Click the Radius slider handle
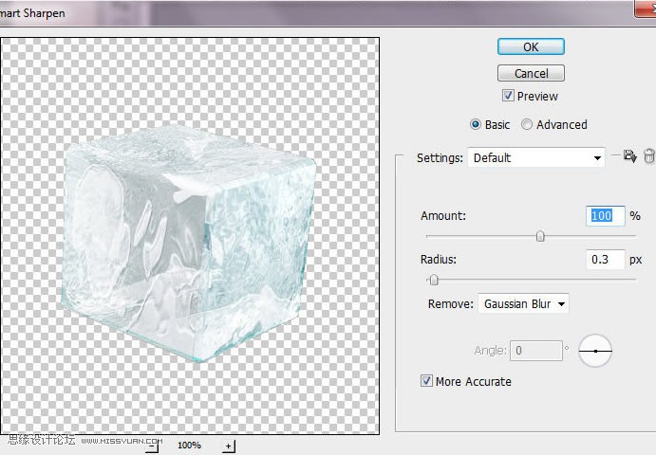 [434, 280]
